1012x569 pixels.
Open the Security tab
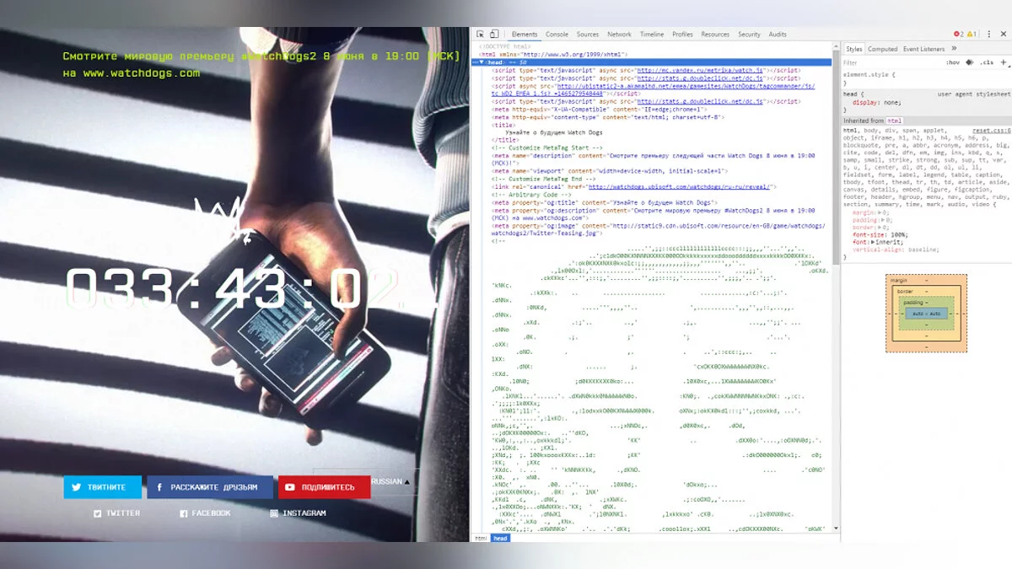pos(749,35)
